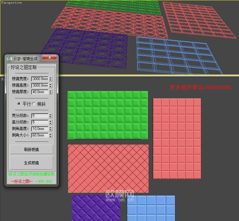The height and width of the screenshot is (221, 239).
Task: Click the 宽分段数 value field
Action: 40,116
